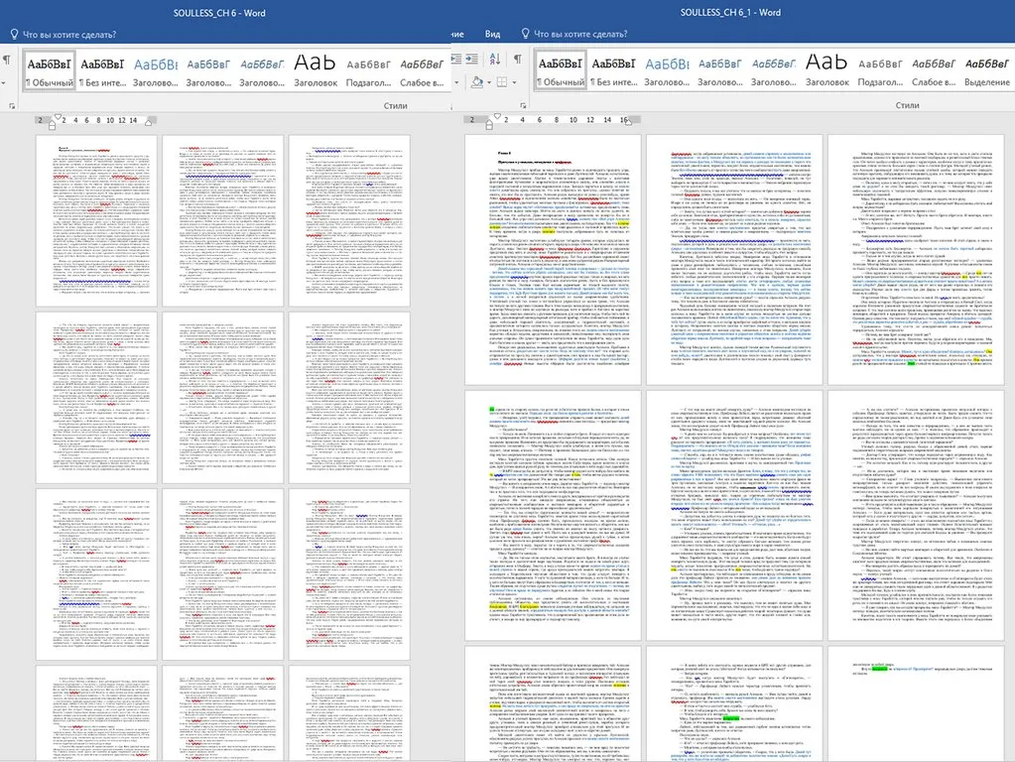Click the lightbulb search icon in left window
The height and width of the screenshot is (762, 1015).
point(14,34)
